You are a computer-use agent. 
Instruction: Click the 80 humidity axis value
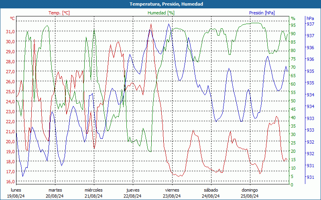293,50
